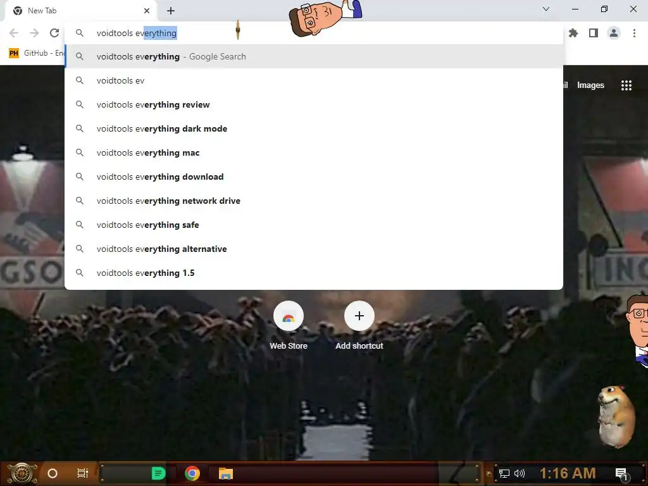Switch to Chrome on the taskbar

click(192, 473)
